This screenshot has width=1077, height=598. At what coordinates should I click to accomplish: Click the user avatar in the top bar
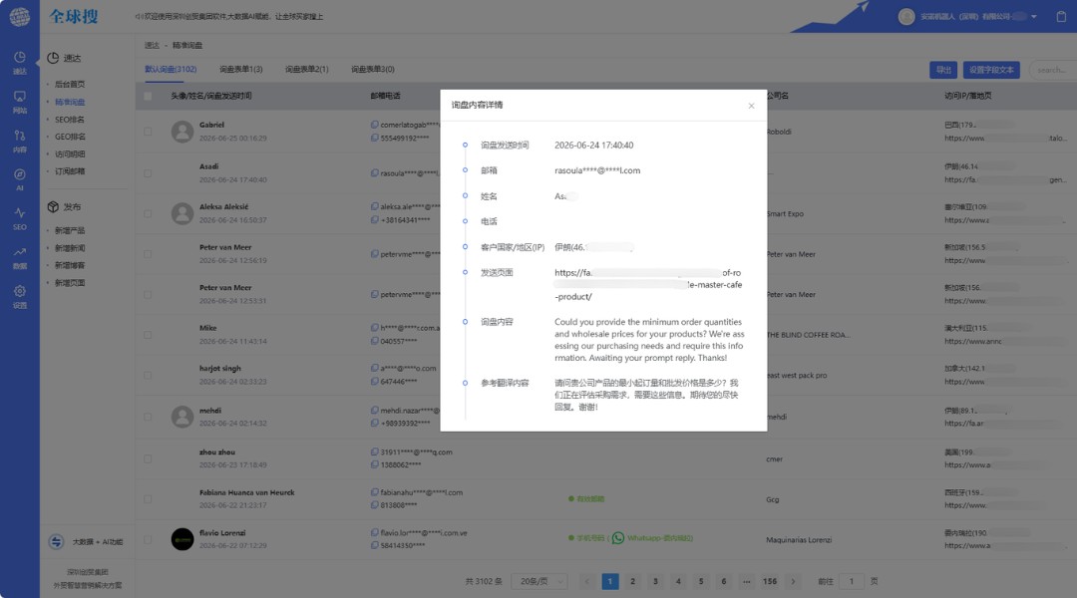(x=905, y=17)
